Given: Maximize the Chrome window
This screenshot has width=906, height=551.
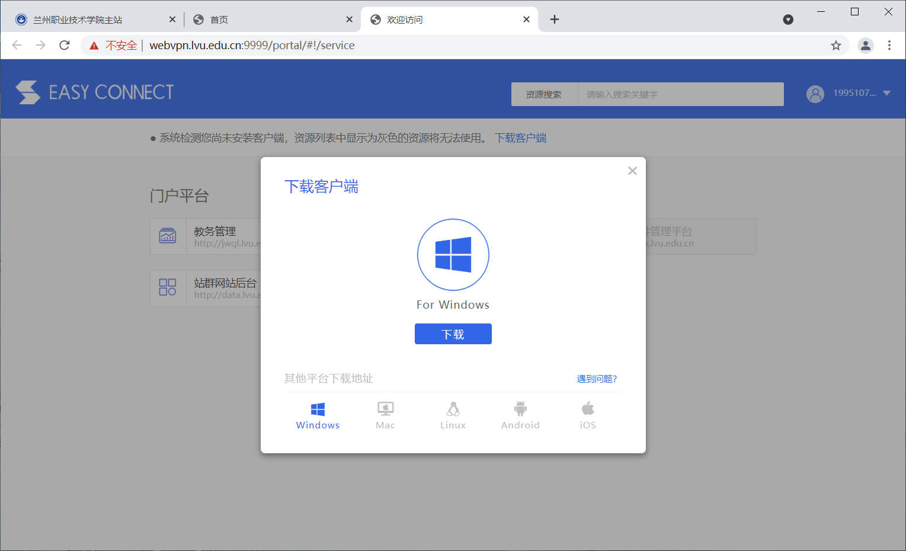Looking at the screenshot, I should pyautogui.click(x=854, y=12).
